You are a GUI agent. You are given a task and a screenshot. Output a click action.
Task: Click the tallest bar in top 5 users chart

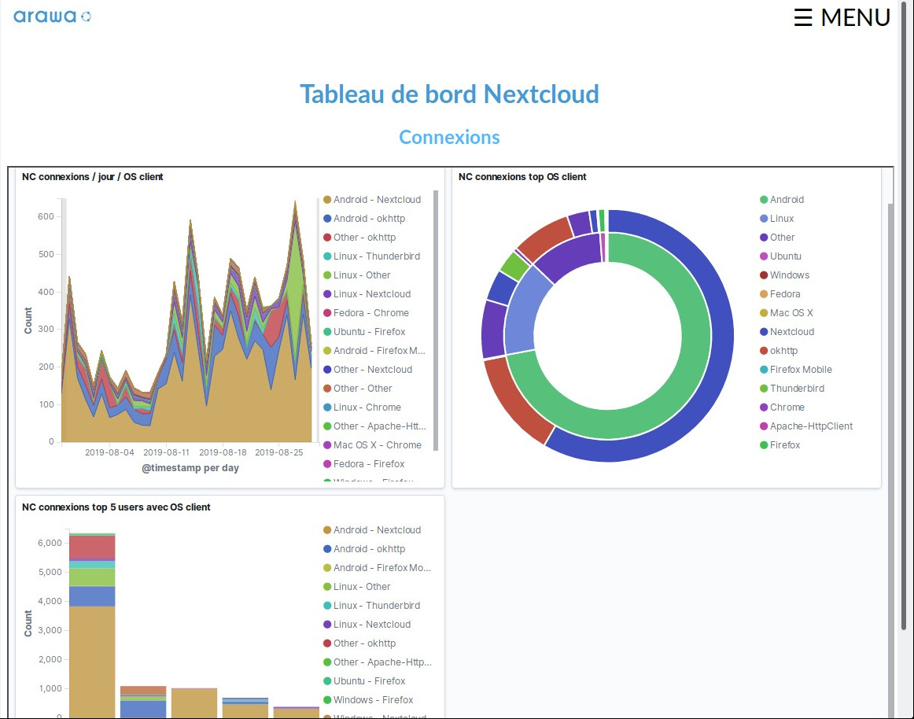[x=92, y=625]
